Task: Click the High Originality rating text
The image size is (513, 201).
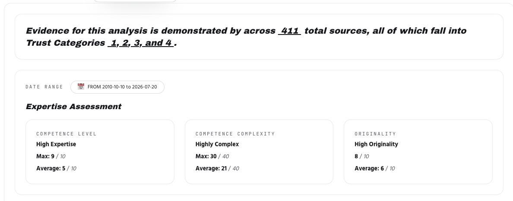Action: 376,144
